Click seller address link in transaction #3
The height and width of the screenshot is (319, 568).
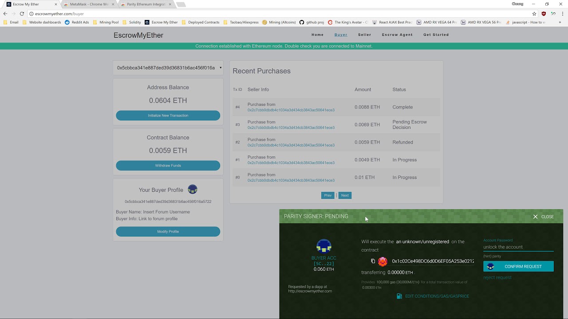(x=291, y=128)
